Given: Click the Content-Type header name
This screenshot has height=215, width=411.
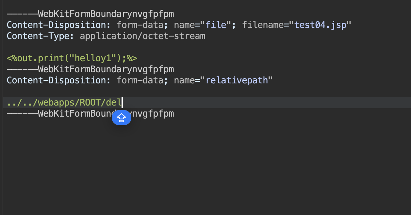Looking at the screenshot, I should [40, 36].
